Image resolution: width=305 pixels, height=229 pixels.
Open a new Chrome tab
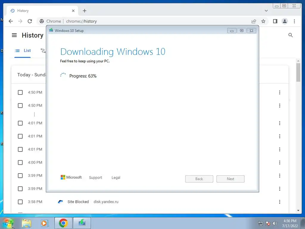click(x=84, y=11)
